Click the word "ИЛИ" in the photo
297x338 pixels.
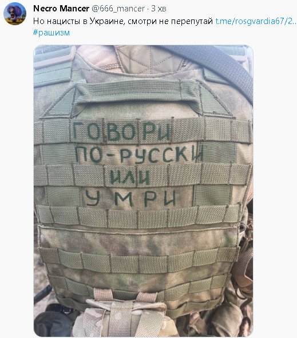[130, 177]
